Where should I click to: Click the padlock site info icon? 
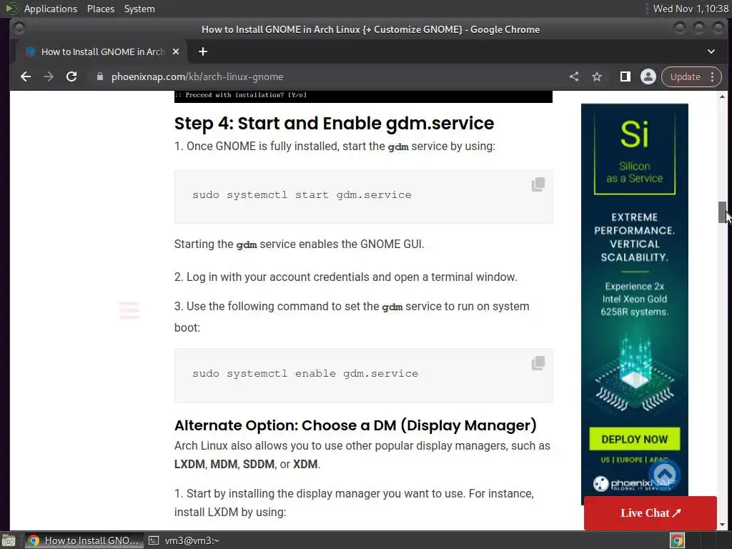100,76
